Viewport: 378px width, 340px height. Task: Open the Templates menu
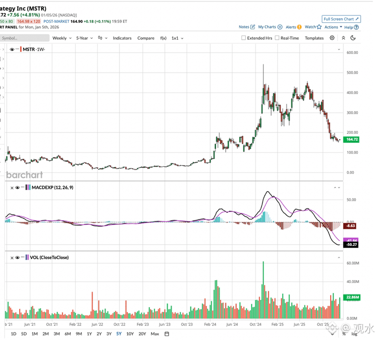tap(314, 38)
